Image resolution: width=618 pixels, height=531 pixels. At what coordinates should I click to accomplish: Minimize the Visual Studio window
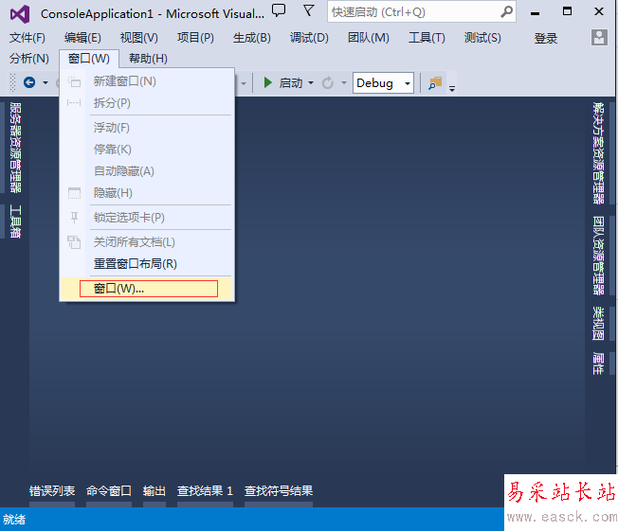[535, 12]
